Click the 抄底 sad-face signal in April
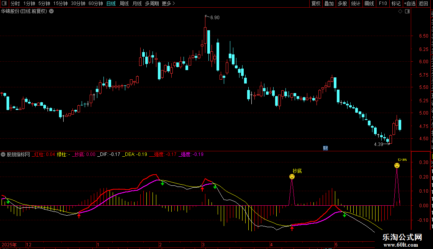The width and height of the screenshot is (433, 249). (x=292, y=177)
